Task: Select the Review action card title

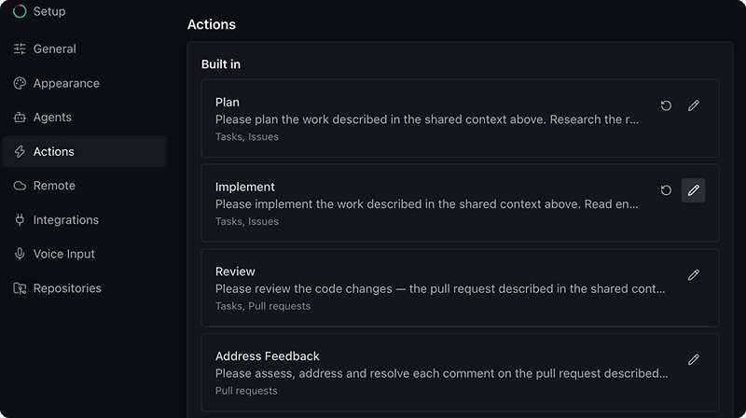Action: (235, 272)
